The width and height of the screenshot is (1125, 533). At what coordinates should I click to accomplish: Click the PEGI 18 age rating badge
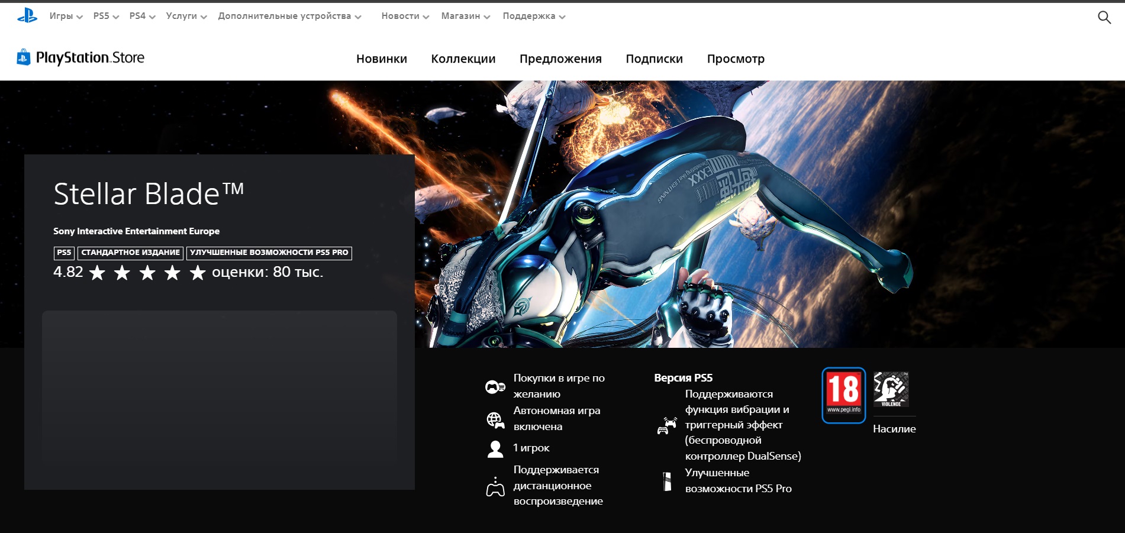pyautogui.click(x=844, y=395)
